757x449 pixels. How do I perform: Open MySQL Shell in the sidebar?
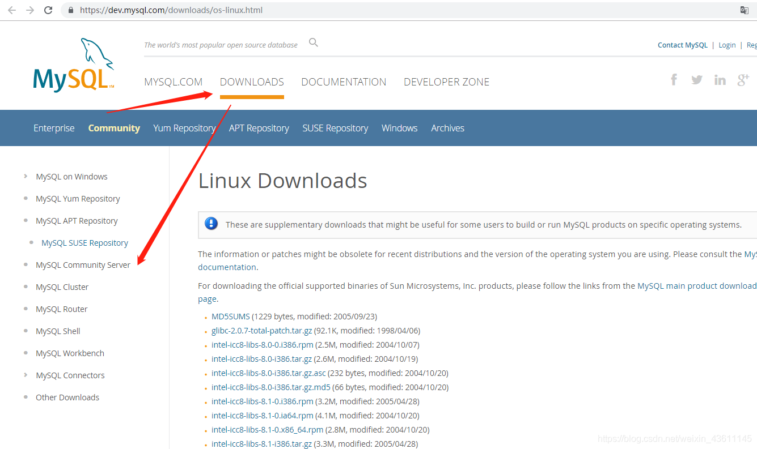(x=58, y=331)
